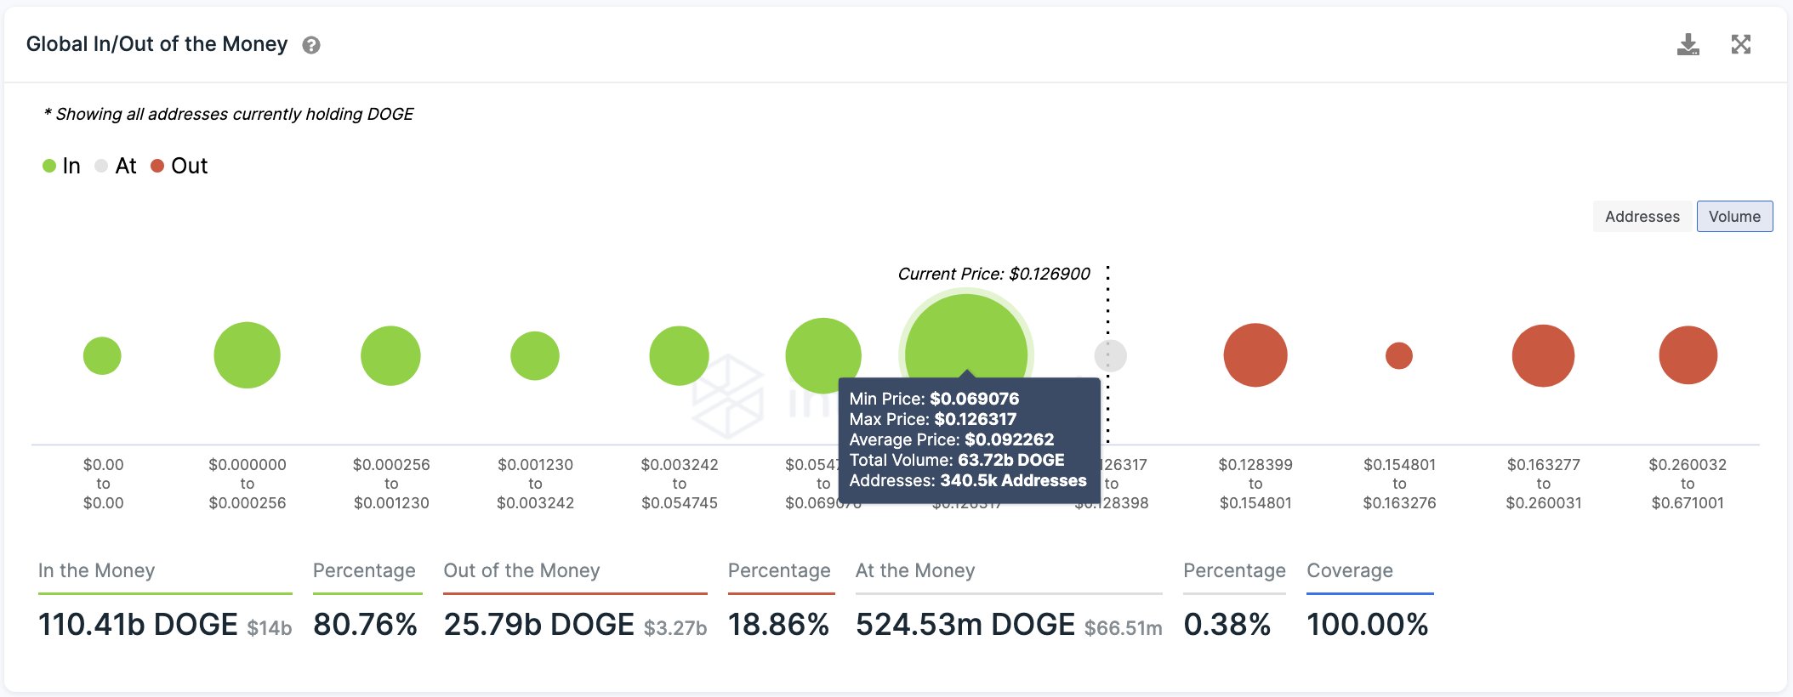The image size is (1793, 697).
Task: Click the green $0.000000 to $0.000256 bubble
Action: point(247,355)
